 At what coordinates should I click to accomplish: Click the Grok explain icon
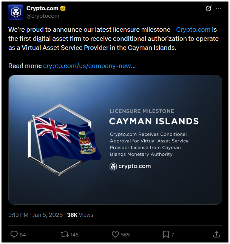(208, 9)
